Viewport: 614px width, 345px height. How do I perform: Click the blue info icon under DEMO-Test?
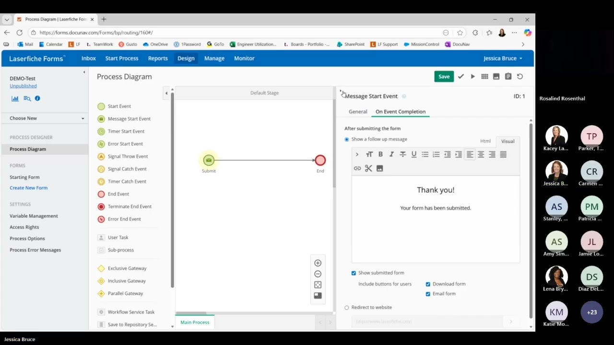click(37, 98)
